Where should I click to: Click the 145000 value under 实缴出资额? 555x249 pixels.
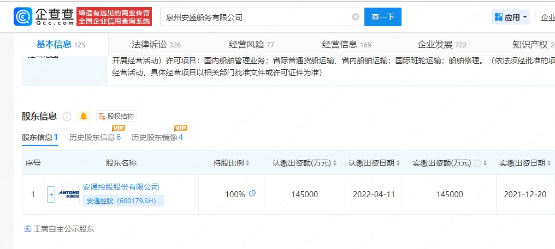pyautogui.click(x=450, y=195)
